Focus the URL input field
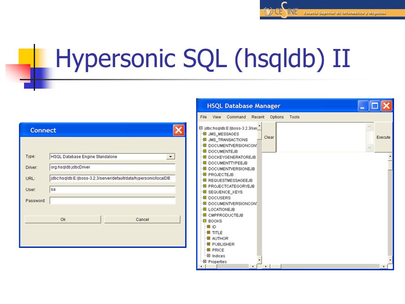 tap(112, 178)
